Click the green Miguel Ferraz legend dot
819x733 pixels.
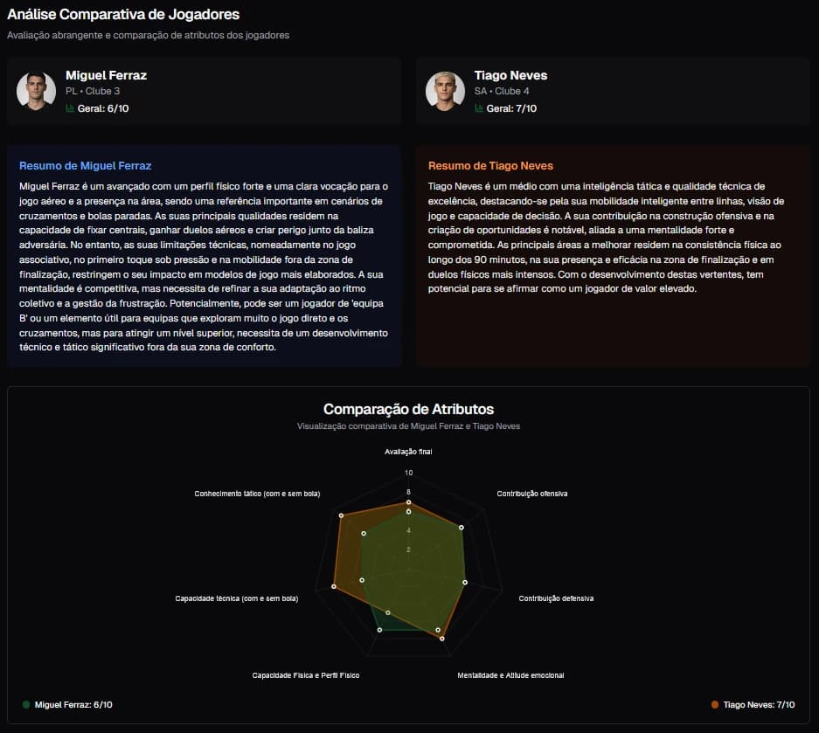[26, 704]
